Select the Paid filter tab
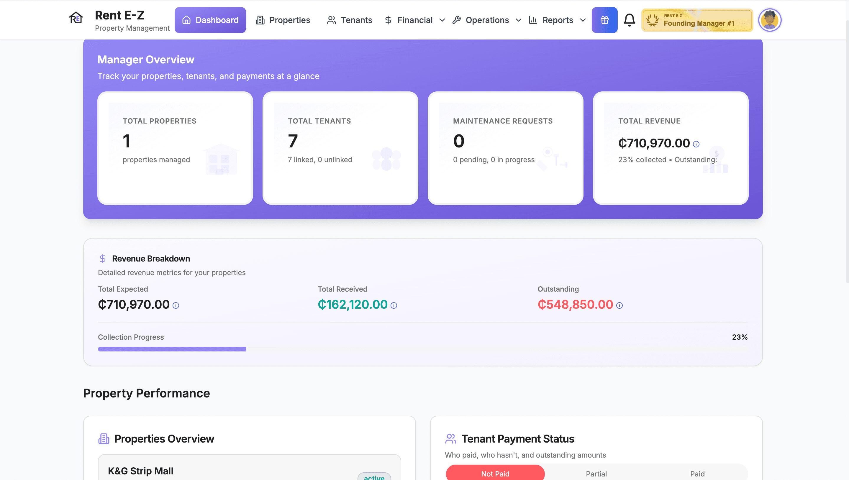This screenshot has width=849, height=480. pos(697,474)
